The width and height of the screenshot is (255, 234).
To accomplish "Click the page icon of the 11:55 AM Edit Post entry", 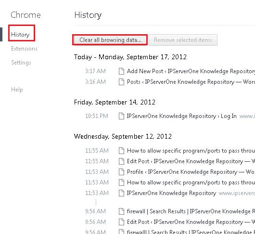I will (121, 161).
